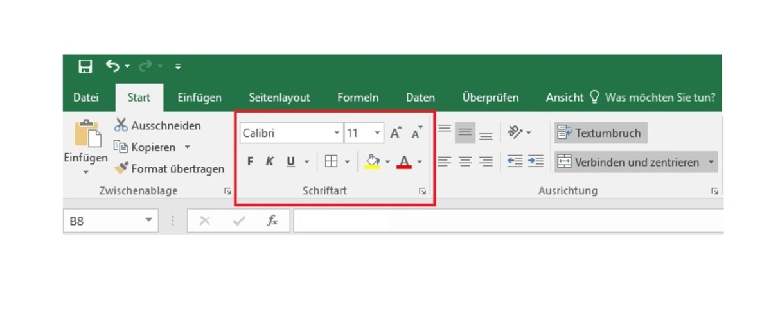
Task: Click the Format übertragen paintbrush
Action: (121, 168)
